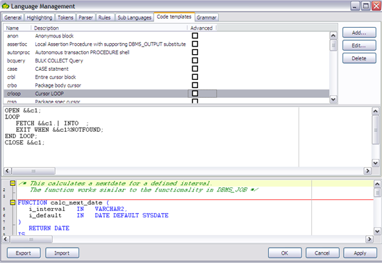This screenshot has width=382, height=263.
Task: Click 'RETURN DATE' in the preview pane
Action: (49, 228)
